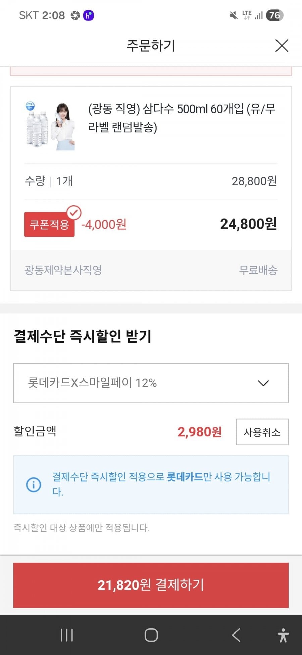Expand payment options with the chevron arrow
The height and width of the screenshot is (655, 302).
point(263,383)
